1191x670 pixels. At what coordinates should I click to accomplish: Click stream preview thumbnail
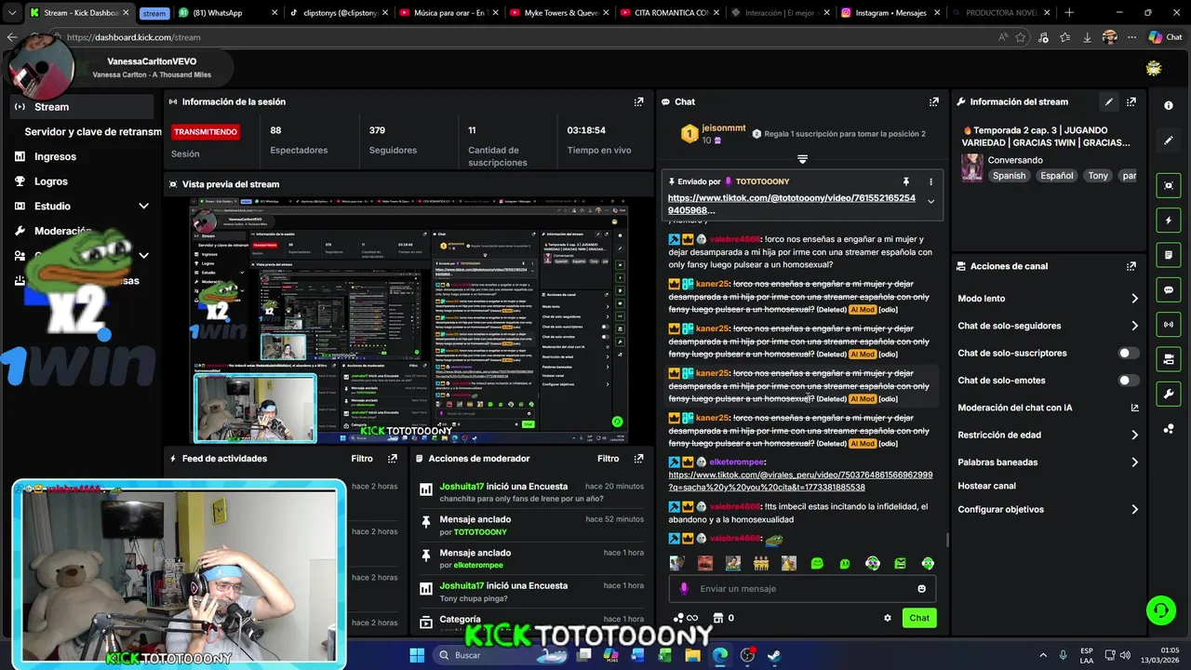point(408,320)
